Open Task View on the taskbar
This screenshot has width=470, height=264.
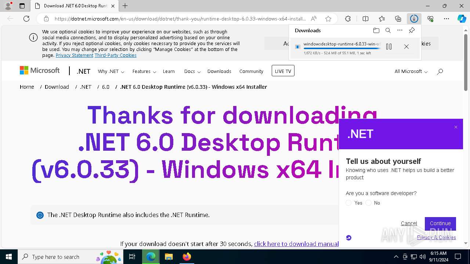(132, 257)
